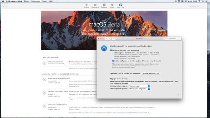Click 'Mises à jour installées au cours des 30 derniers jours'
This screenshot has height=118, width=210.
[60, 74]
